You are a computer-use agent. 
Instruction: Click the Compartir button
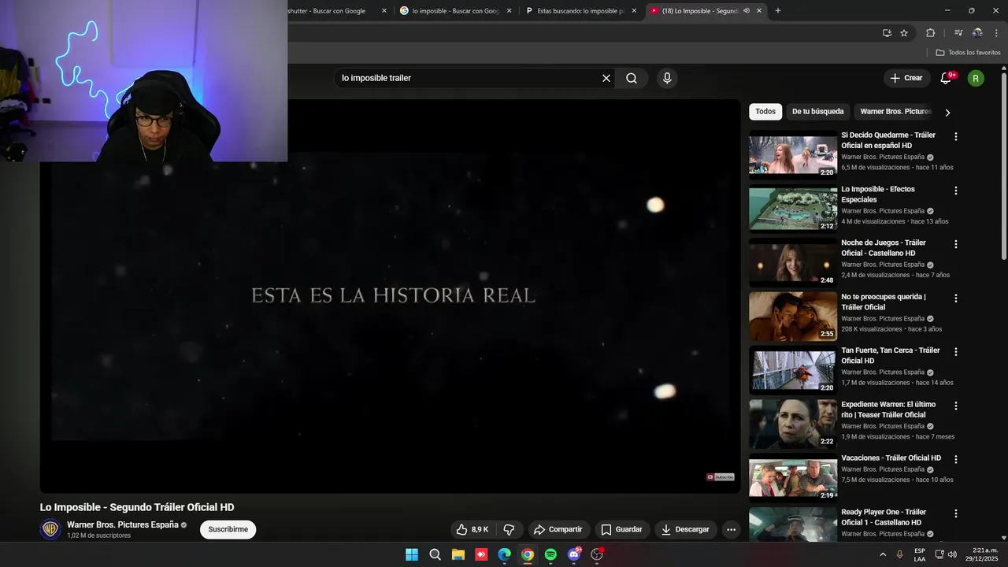558,529
